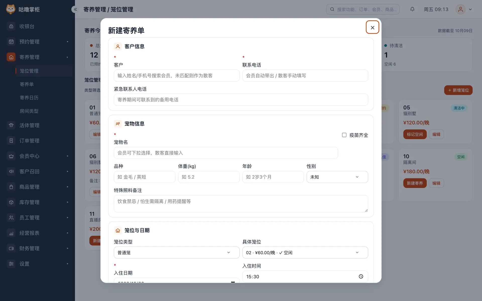482x301 pixels.
Task: Click 空闲 status tag on cage 10
Action: pos(461,157)
